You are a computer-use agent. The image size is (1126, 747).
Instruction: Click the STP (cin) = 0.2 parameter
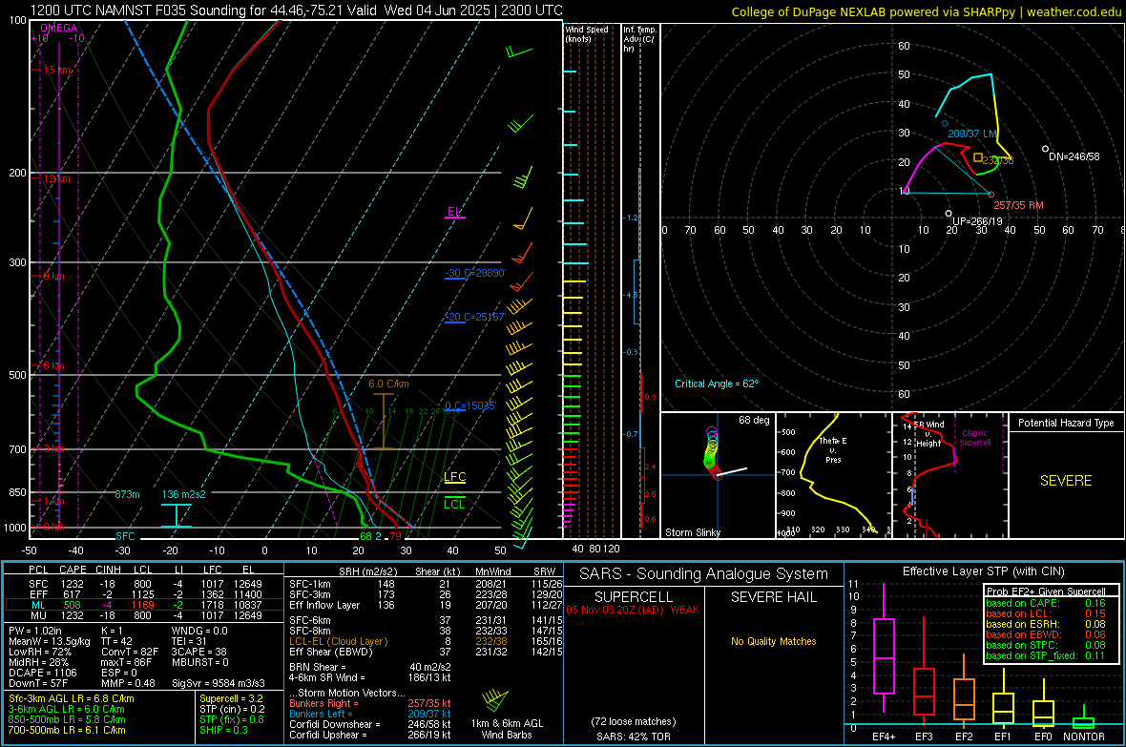click(x=232, y=710)
